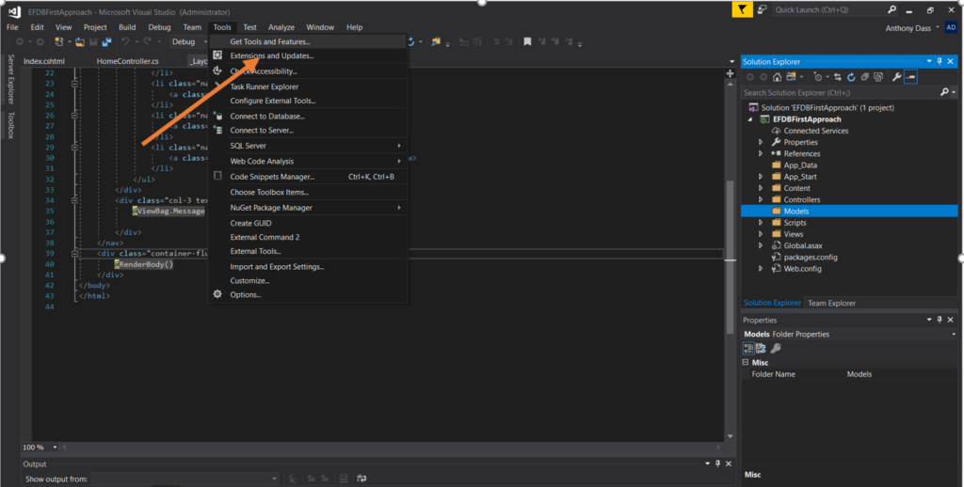The image size is (964, 487).
Task: Open Properties via the wrench icon
Action: pos(896,77)
